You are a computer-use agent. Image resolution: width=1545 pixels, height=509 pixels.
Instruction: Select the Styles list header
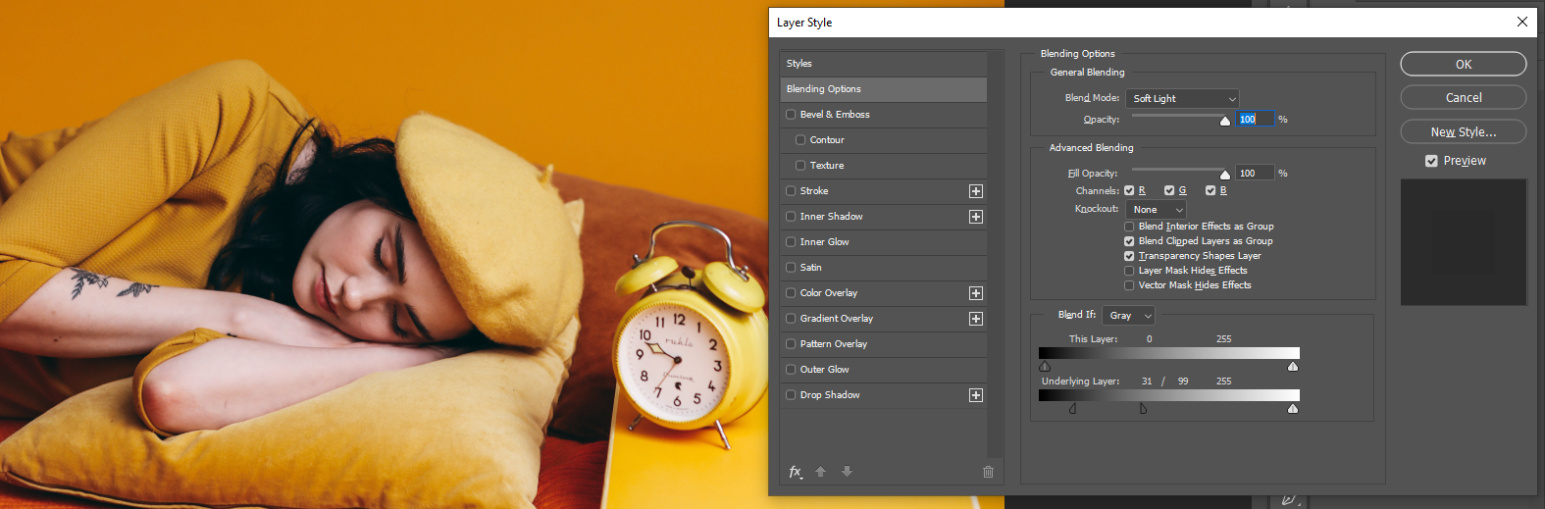(883, 64)
